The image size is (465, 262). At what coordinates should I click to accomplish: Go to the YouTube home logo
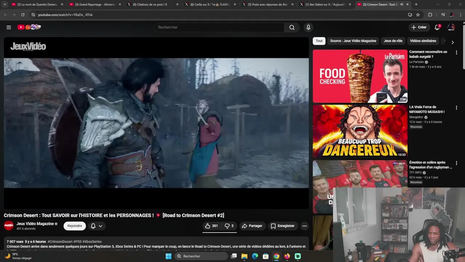pyautogui.click(x=29, y=27)
